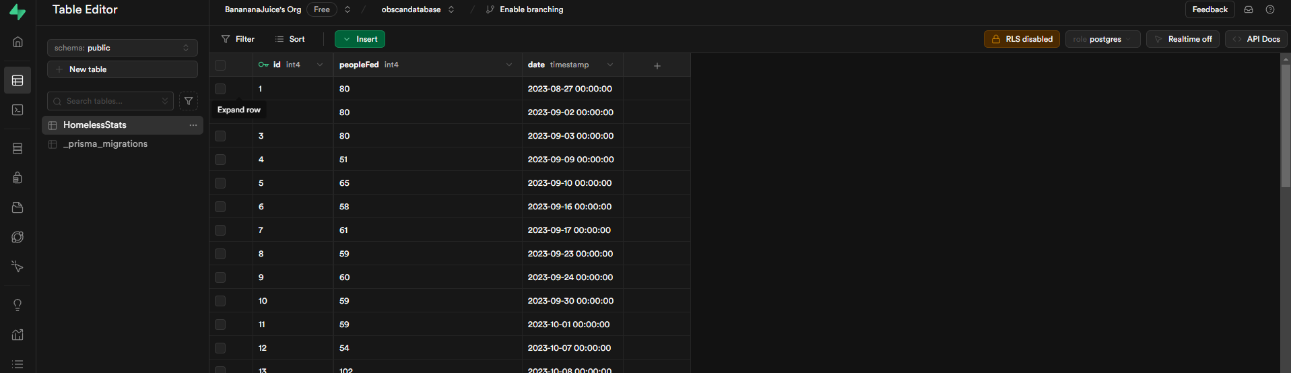Open the schema public dropdown

coord(123,48)
